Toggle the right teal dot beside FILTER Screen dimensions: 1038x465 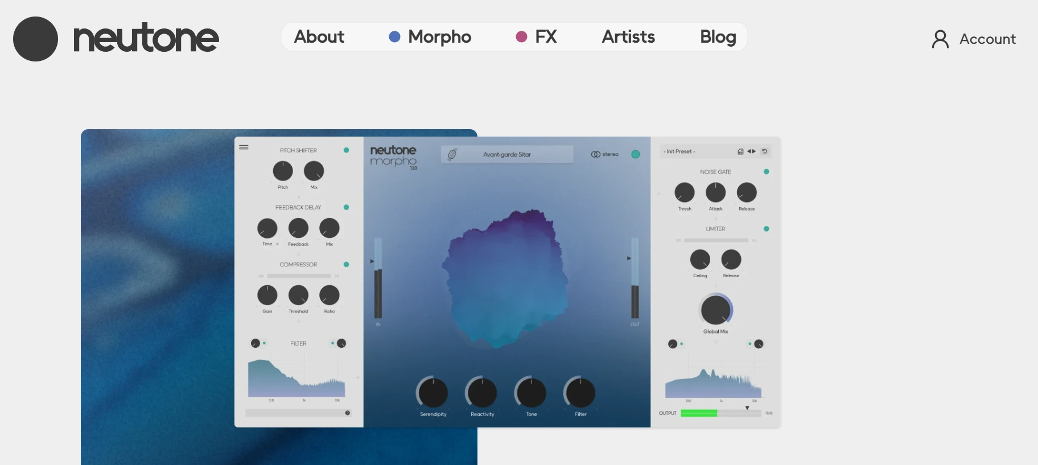[332, 343]
